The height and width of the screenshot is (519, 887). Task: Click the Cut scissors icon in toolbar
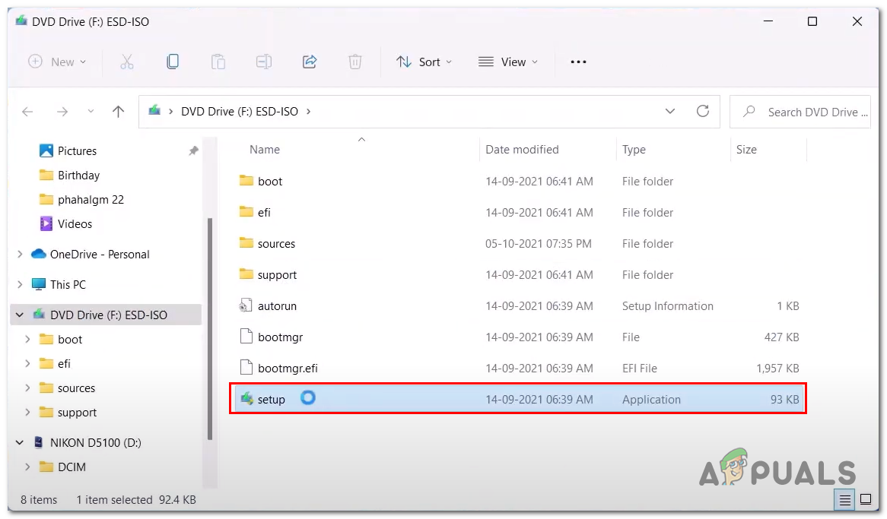[x=127, y=62]
